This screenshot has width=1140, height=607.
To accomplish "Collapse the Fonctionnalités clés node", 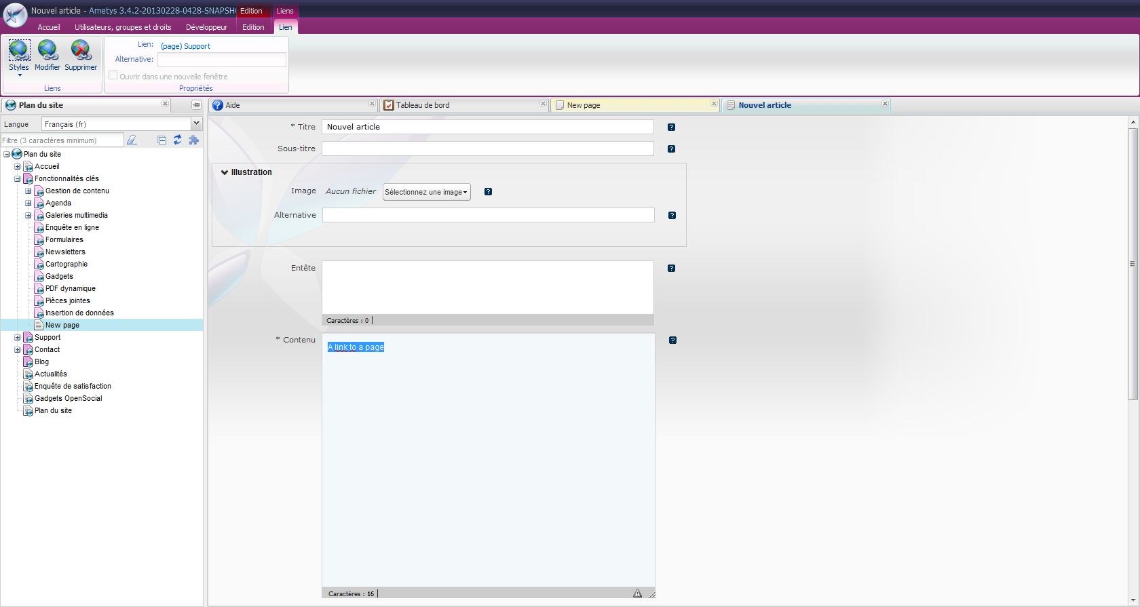I will 18,178.
